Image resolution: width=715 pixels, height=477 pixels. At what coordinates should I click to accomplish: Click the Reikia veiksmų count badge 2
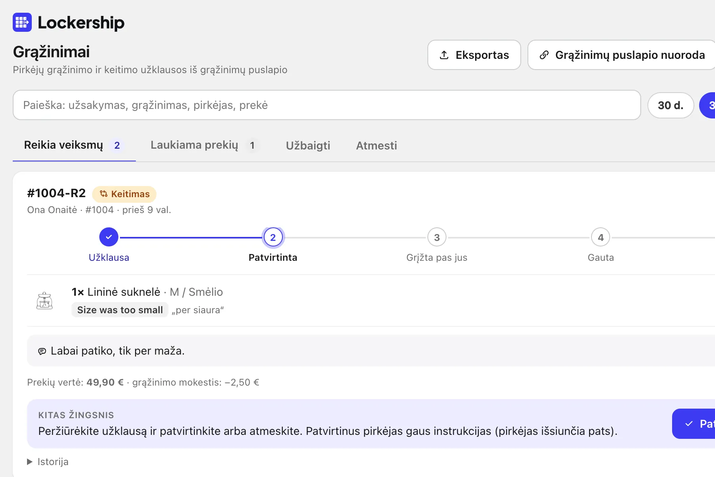pyautogui.click(x=117, y=145)
